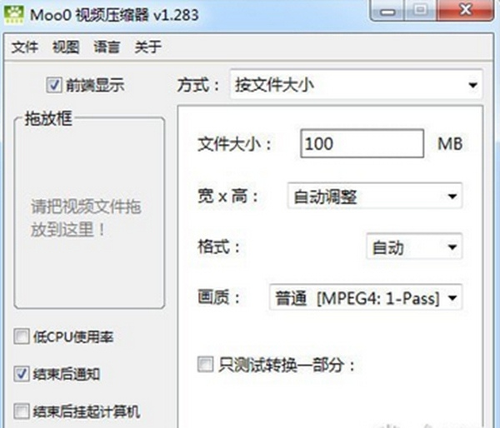Click the 方式 label

click(198, 86)
